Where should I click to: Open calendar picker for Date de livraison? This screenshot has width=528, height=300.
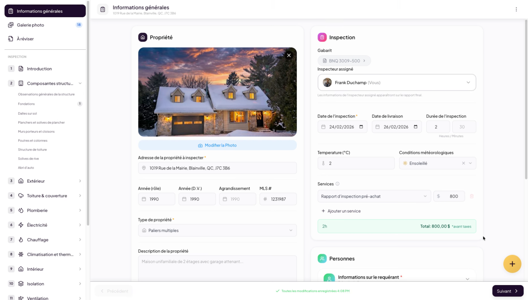click(x=415, y=127)
